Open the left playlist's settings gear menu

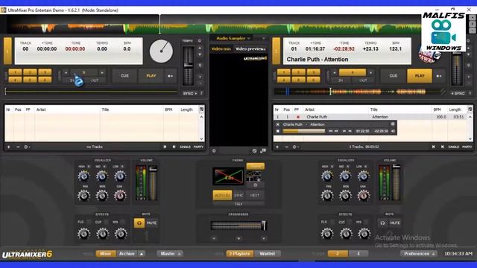click(27, 147)
